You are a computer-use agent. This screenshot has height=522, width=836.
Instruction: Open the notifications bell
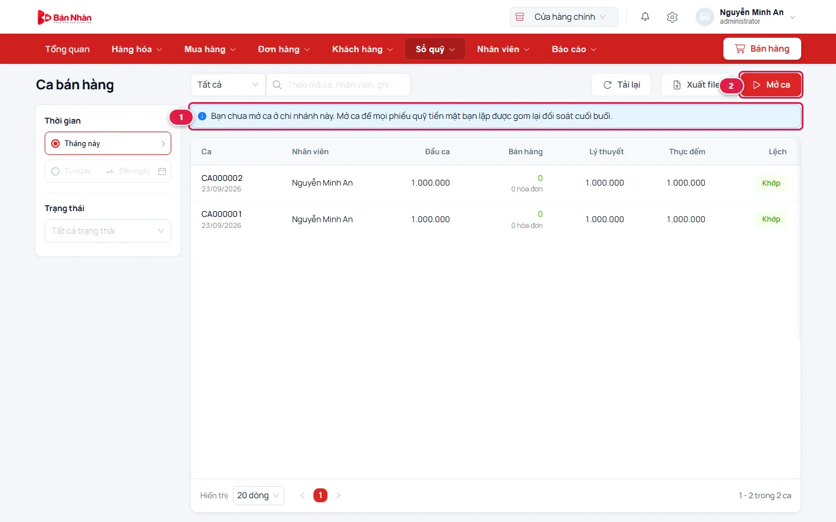pos(645,17)
